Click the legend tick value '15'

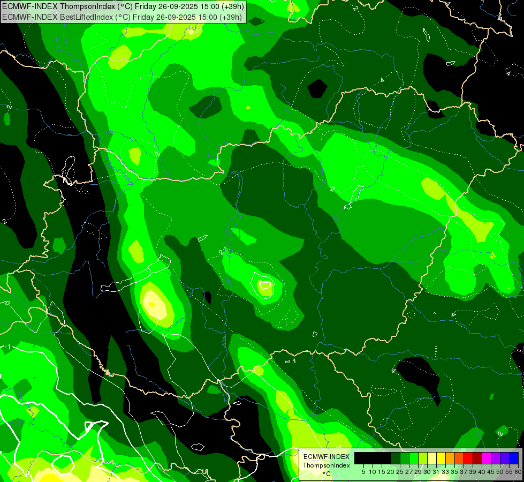pos(382,472)
